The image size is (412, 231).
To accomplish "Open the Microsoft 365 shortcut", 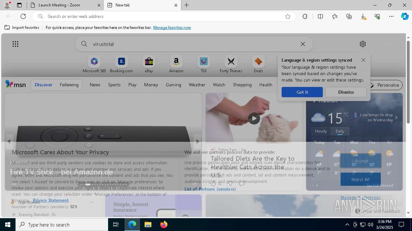I will pyautogui.click(x=94, y=64).
